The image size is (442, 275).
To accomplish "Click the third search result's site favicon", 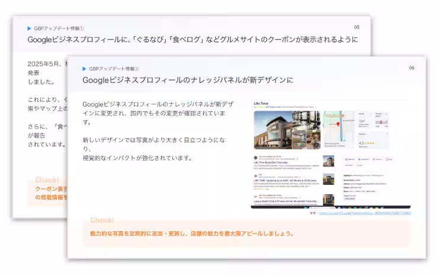I will click(255, 195).
